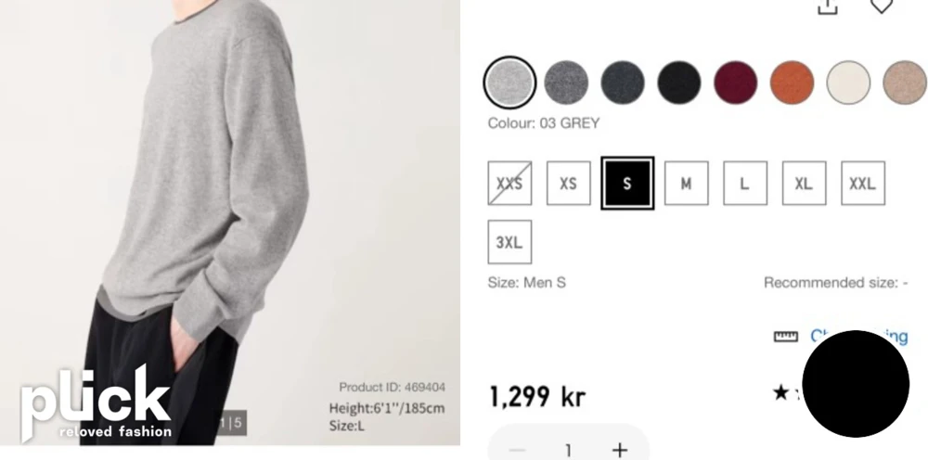928x460 pixels.
Task: Choose the burgundy wine colour swatch
Action: point(736,83)
